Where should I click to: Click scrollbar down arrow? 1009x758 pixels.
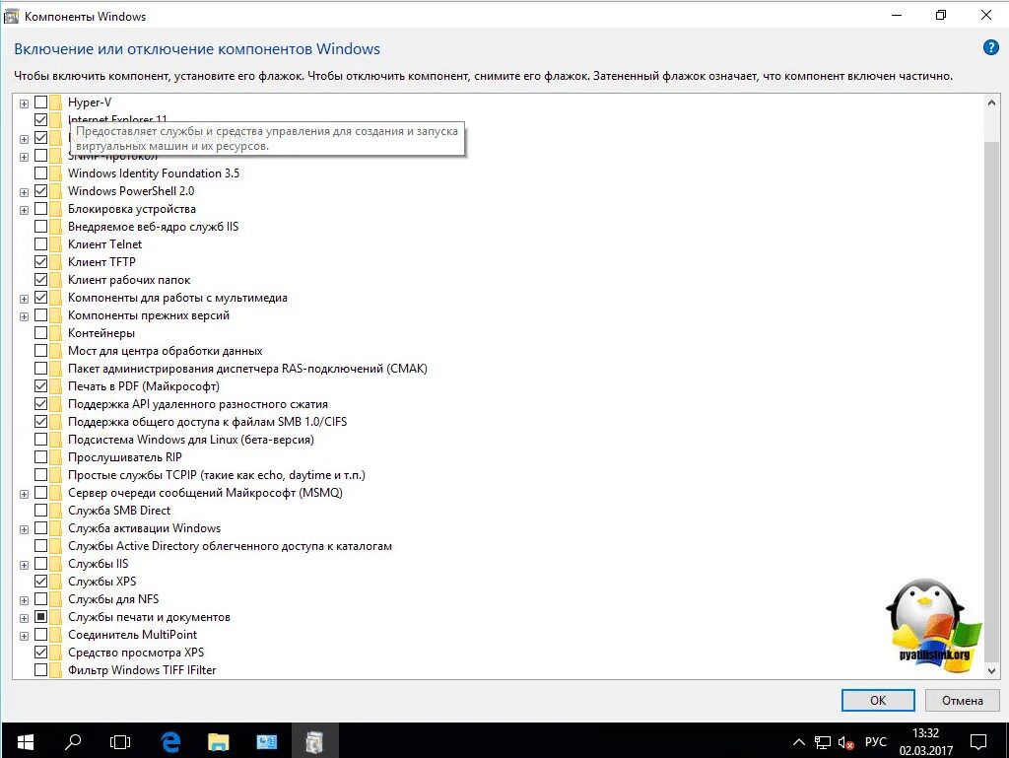pos(991,670)
